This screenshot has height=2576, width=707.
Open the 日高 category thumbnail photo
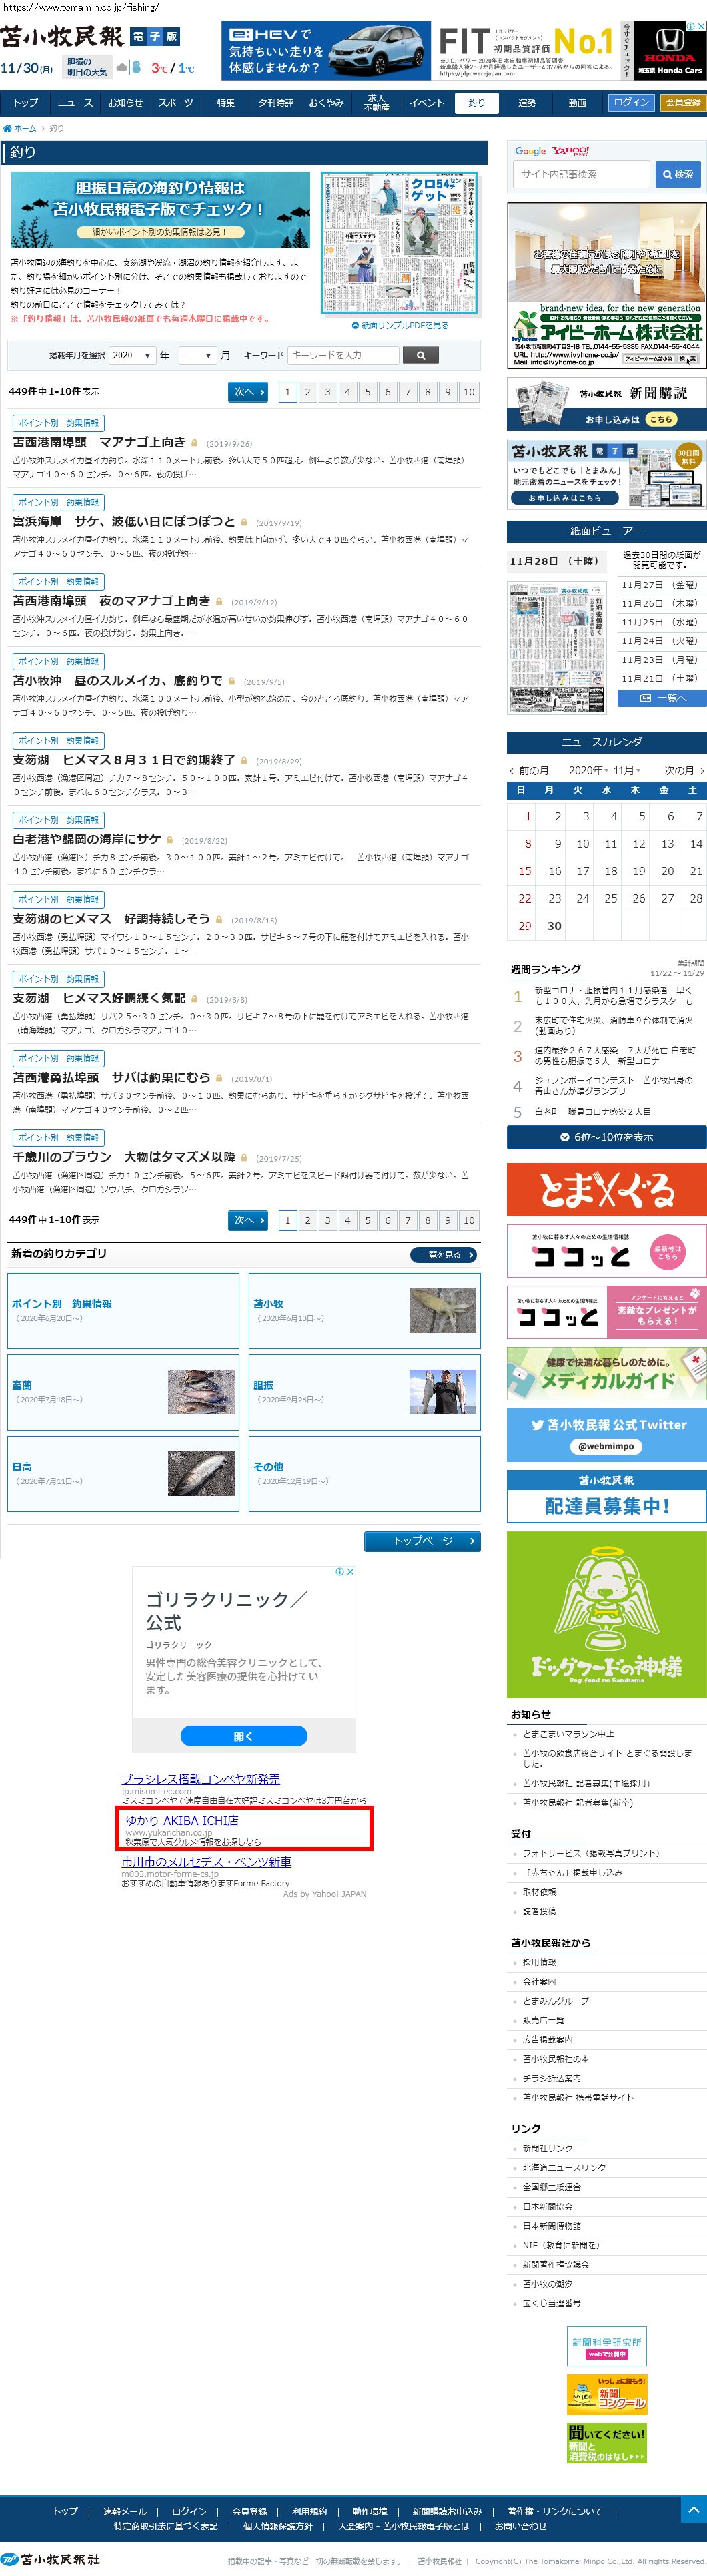click(x=201, y=1473)
